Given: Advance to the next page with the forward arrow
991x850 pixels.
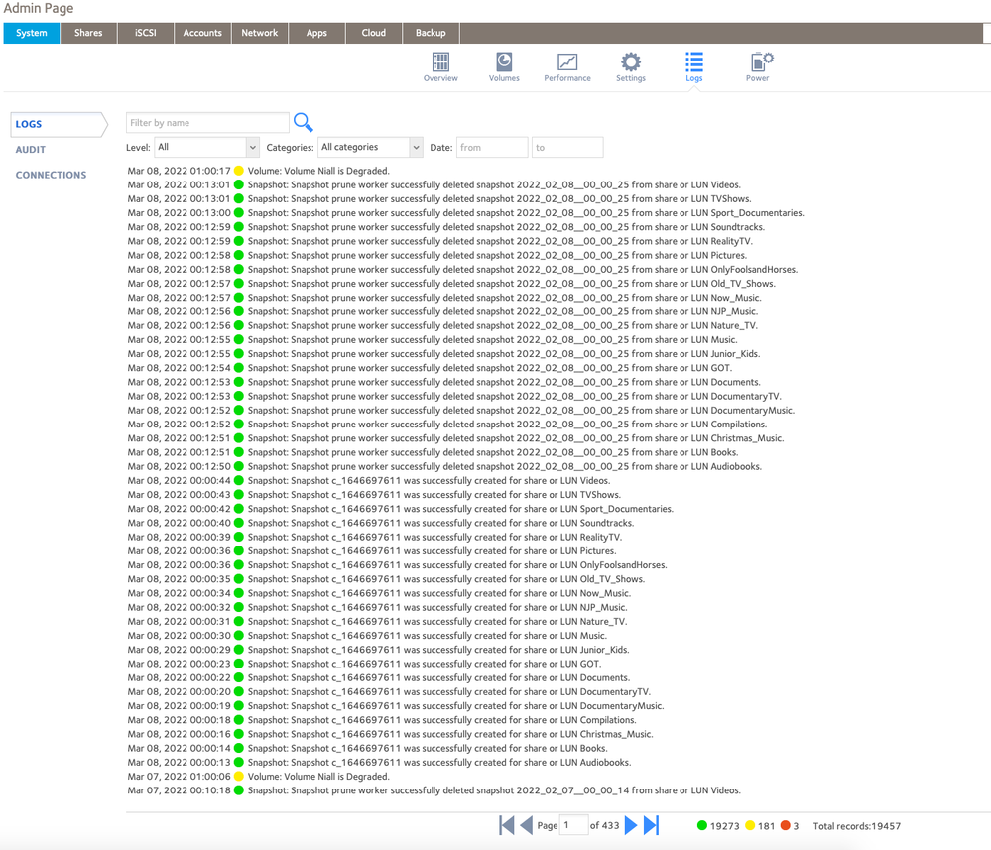Looking at the screenshot, I should (x=632, y=824).
